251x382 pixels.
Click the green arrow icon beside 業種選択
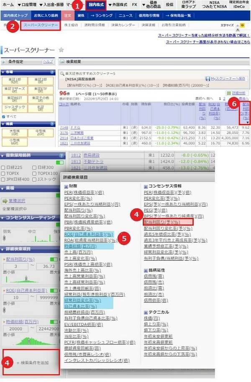(5, 201)
